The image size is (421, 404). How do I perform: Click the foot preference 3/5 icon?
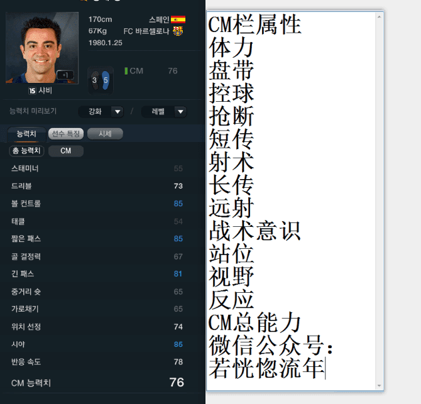click(101, 80)
